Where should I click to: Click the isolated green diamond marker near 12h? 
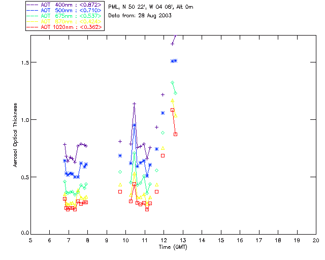click(163, 133)
